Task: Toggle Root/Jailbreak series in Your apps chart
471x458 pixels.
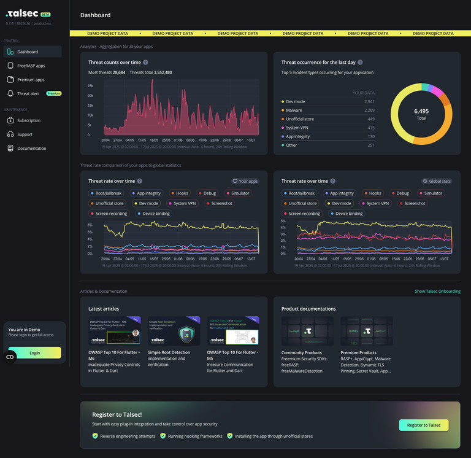Action: coord(109,193)
